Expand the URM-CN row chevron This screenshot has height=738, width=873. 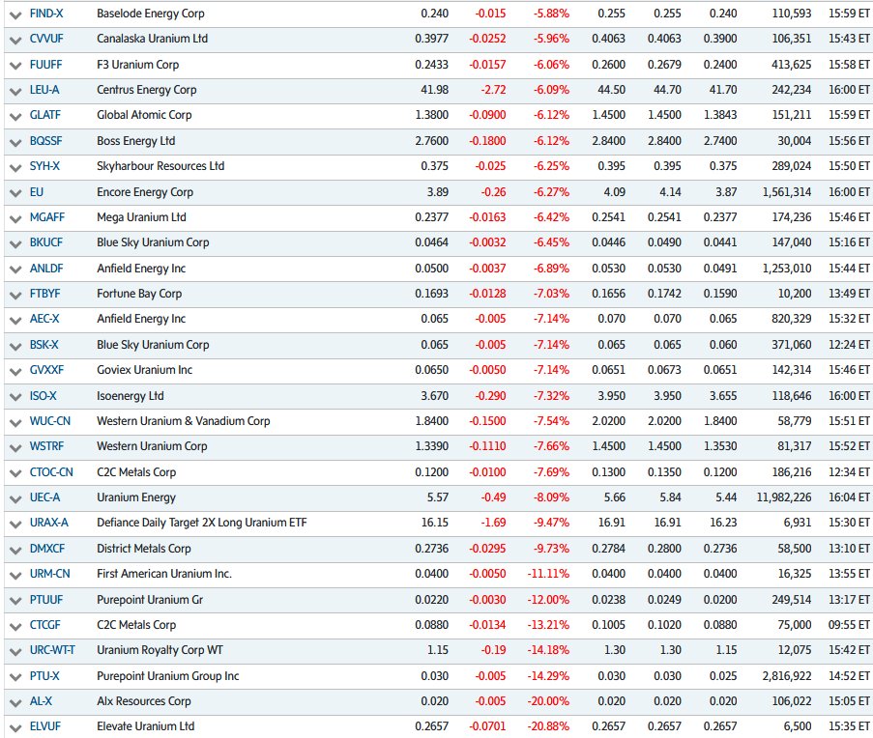tap(15, 575)
